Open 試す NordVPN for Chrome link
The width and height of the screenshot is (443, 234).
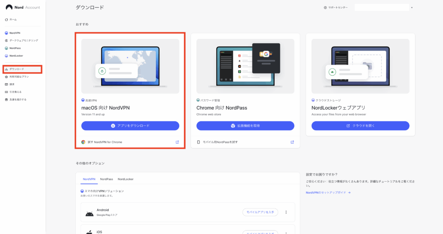click(x=105, y=142)
